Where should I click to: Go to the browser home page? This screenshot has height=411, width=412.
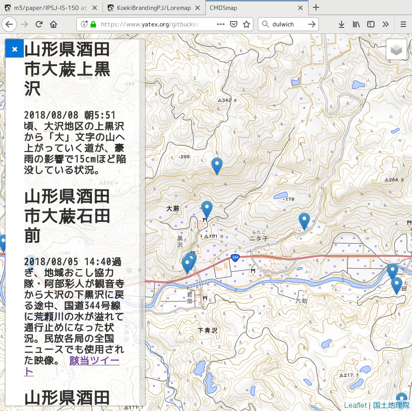click(x=54, y=25)
